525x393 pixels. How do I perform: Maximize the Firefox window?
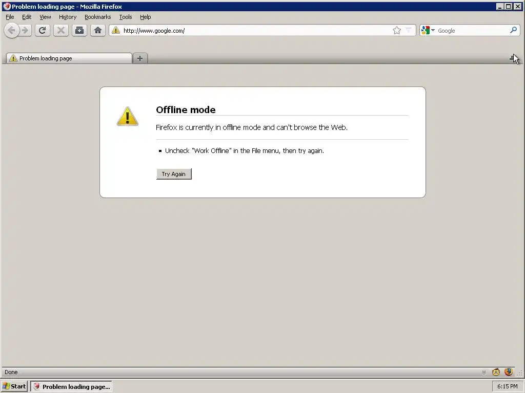point(509,6)
